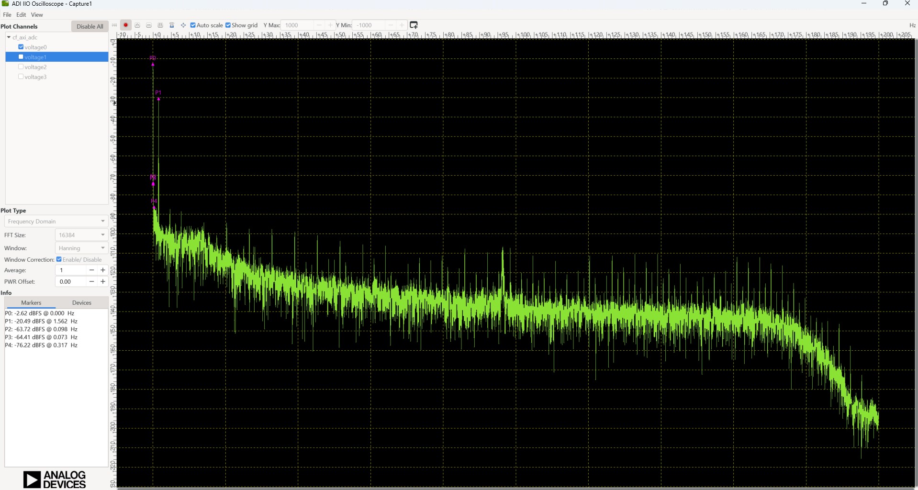Click the P4: -76.22 dBFS marker readout

(x=41, y=345)
